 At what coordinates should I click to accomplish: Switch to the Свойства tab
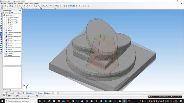(x=40, y=96)
